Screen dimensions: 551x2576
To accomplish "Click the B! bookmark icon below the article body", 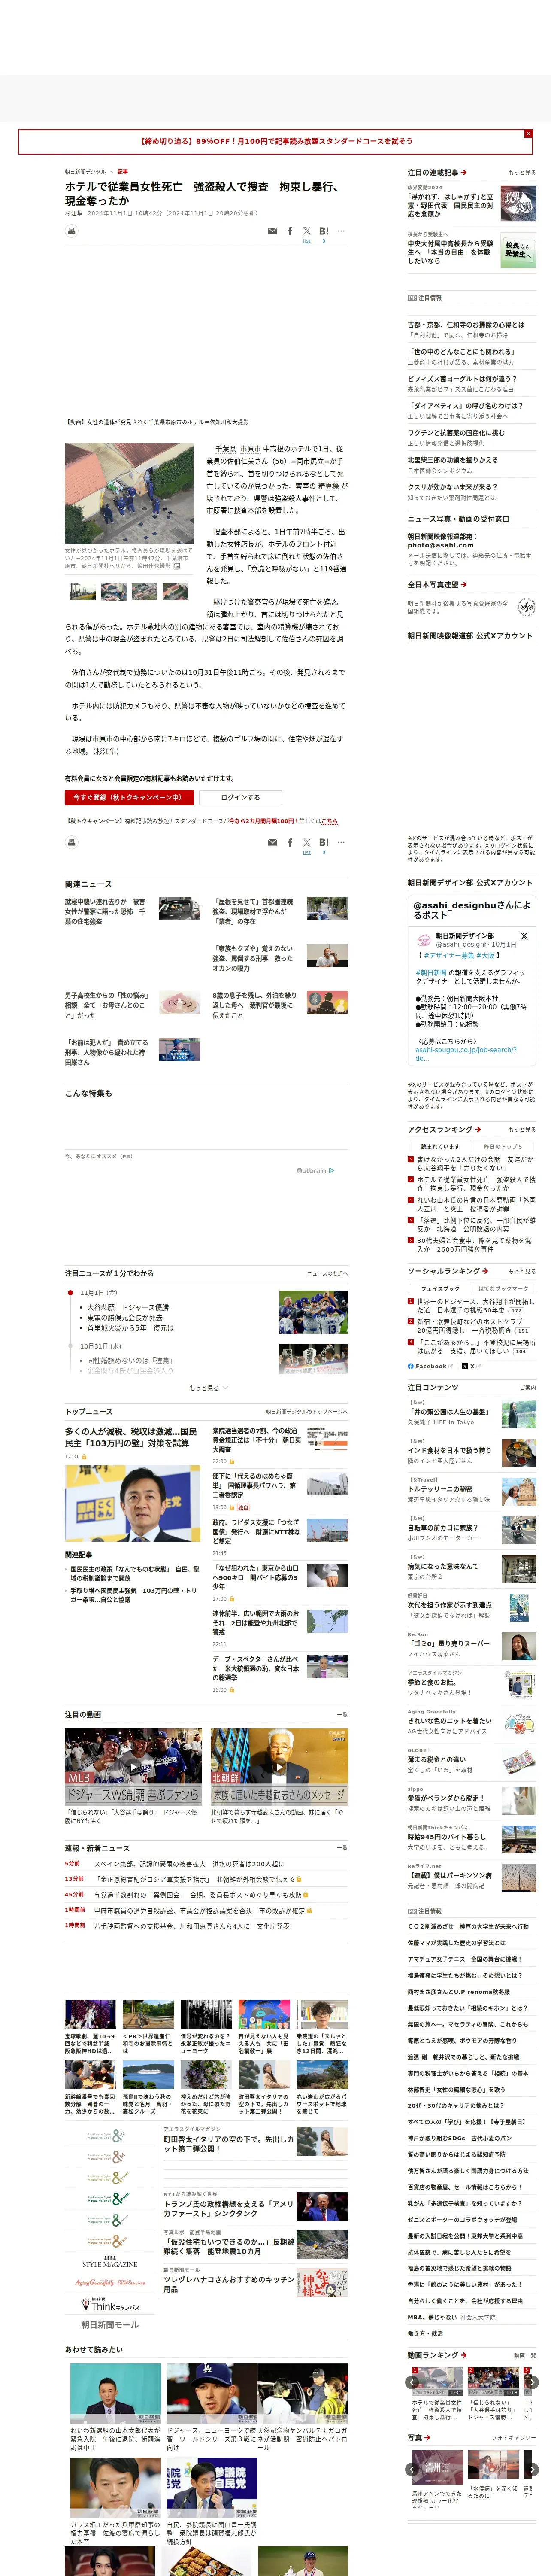I will pos(324,842).
